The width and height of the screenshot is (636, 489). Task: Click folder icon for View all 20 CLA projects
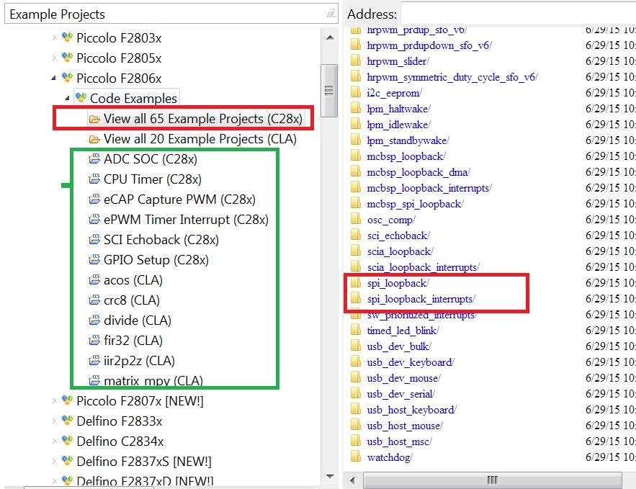(x=94, y=139)
